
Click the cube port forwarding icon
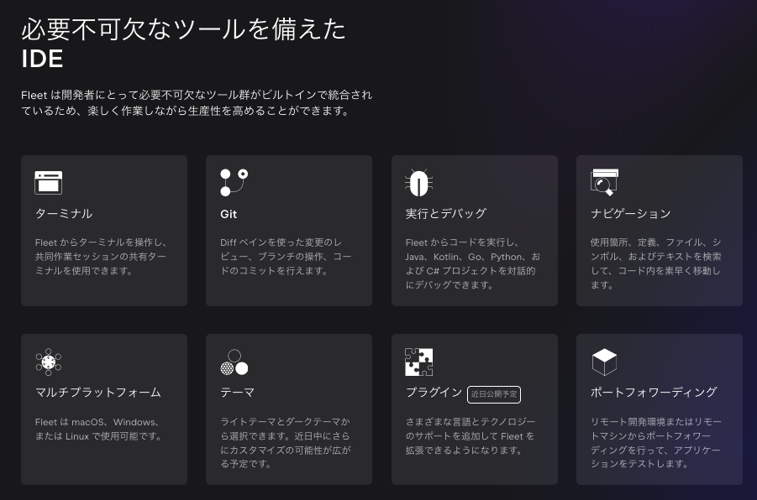(604, 362)
